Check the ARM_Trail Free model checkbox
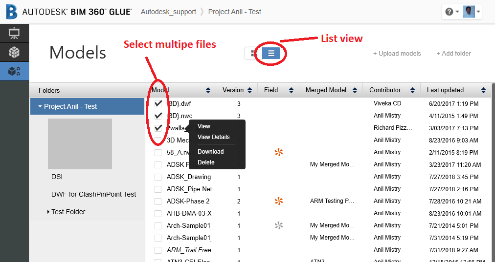The width and height of the screenshot is (495, 262). [158, 250]
